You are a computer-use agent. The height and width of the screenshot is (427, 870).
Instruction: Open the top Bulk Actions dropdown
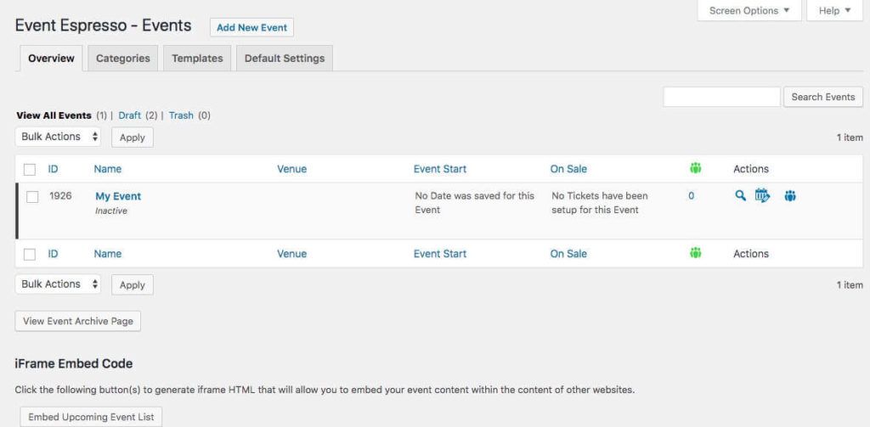pyautogui.click(x=58, y=137)
